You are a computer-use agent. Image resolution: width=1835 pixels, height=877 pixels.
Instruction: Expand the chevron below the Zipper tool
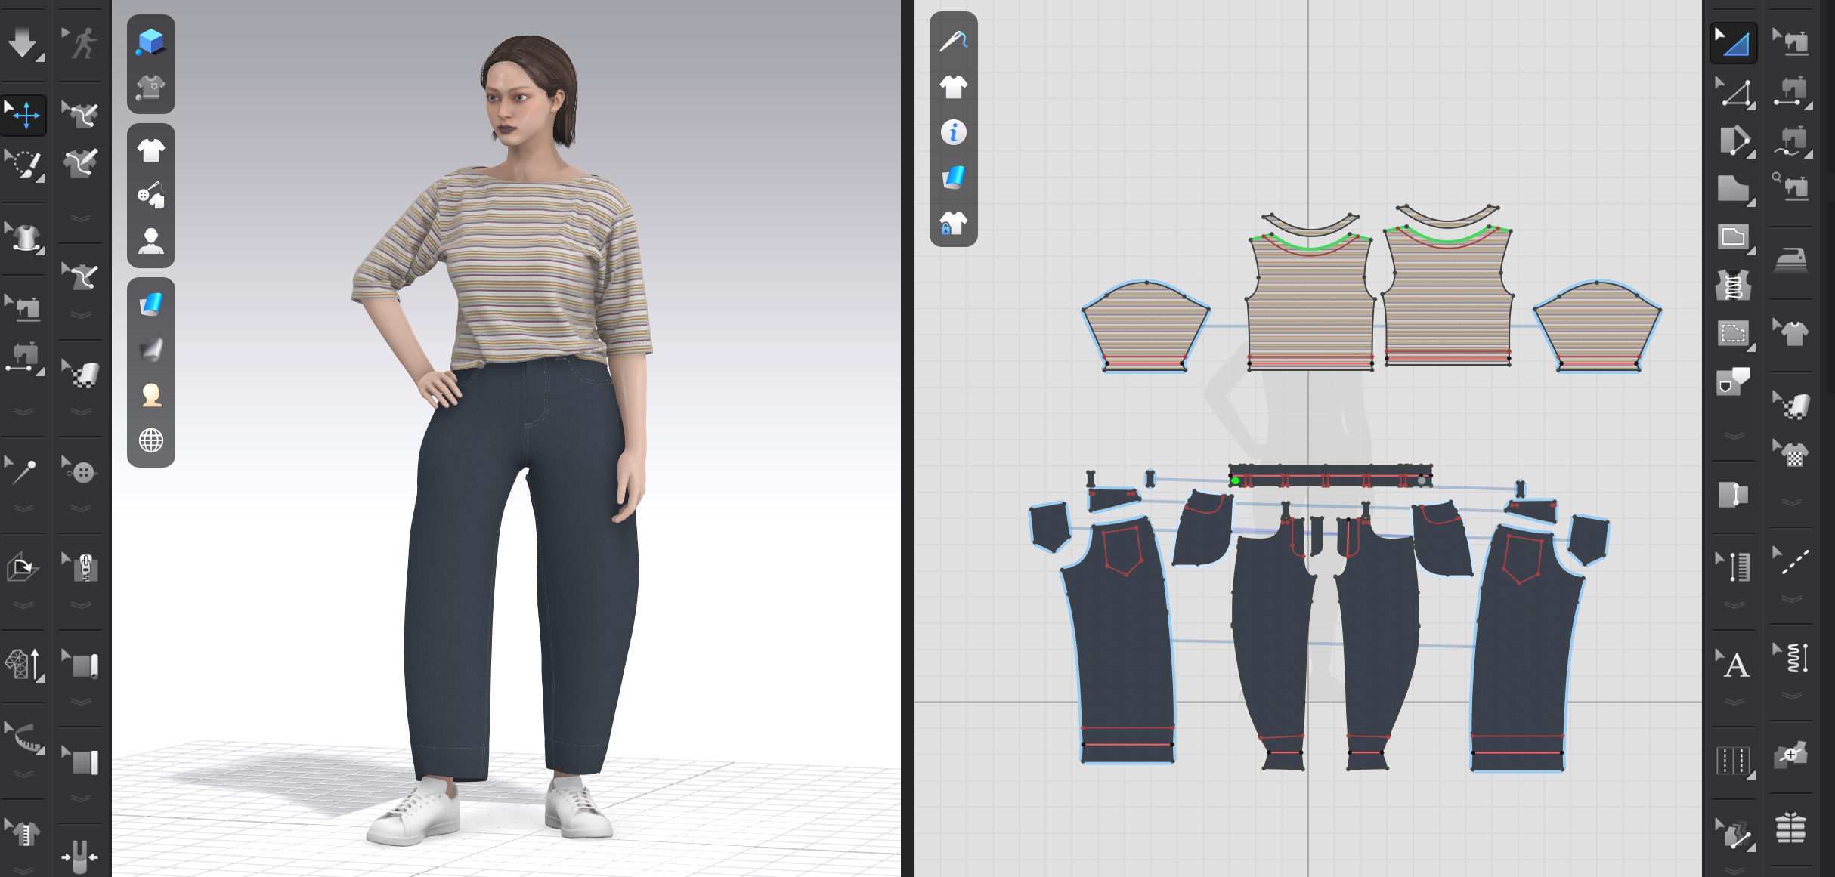pos(81,605)
